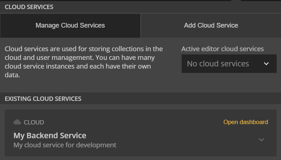Open dashboard for My Backend Service
The height and width of the screenshot is (160, 281).
point(245,122)
